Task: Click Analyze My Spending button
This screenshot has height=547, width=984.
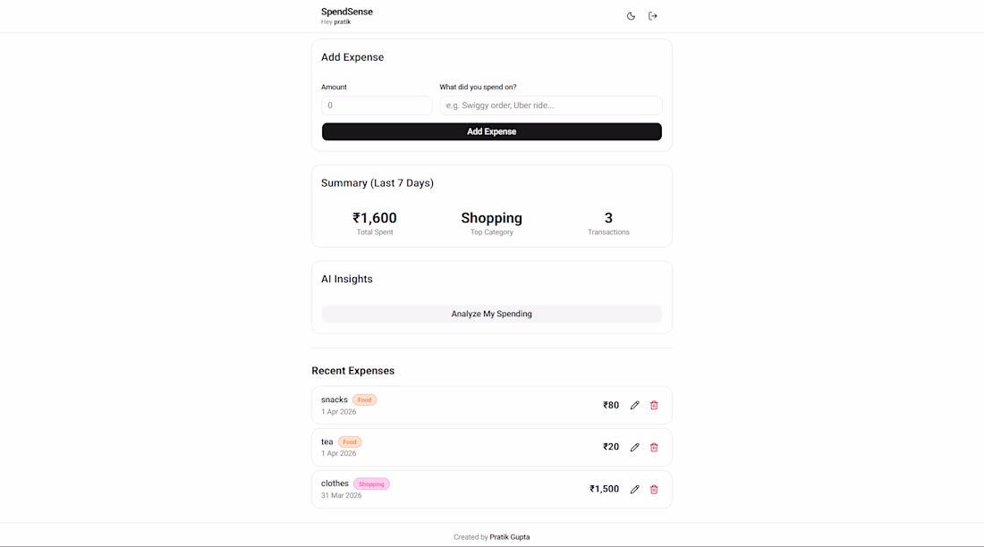Action: (x=491, y=314)
